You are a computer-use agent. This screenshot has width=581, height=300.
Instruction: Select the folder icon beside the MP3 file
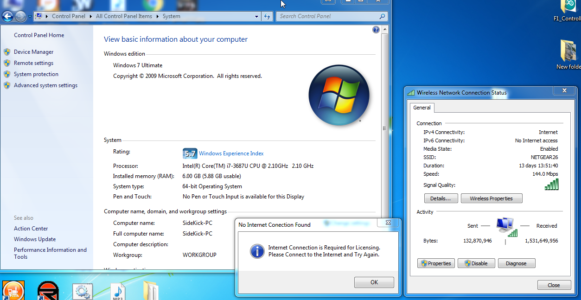coord(151,291)
